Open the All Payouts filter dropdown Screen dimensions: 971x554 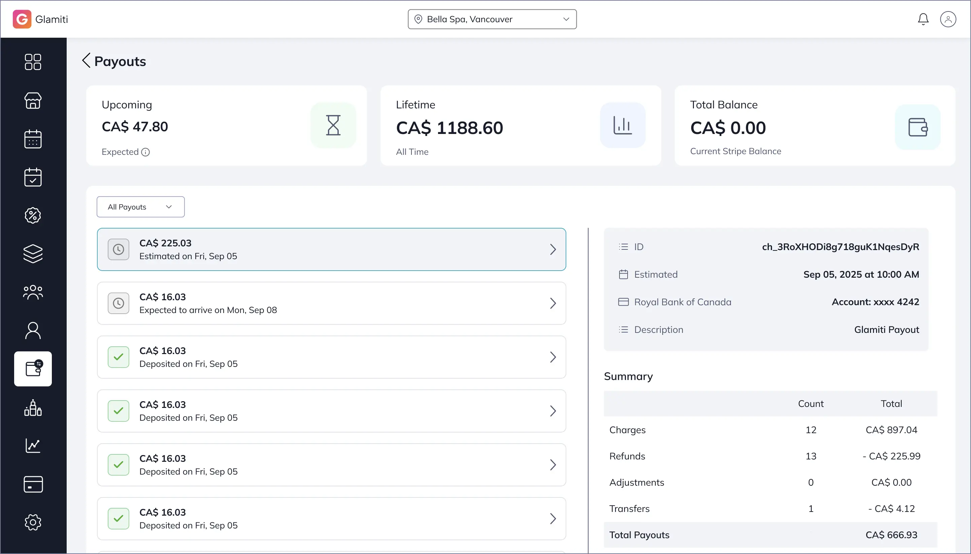pos(140,207)
